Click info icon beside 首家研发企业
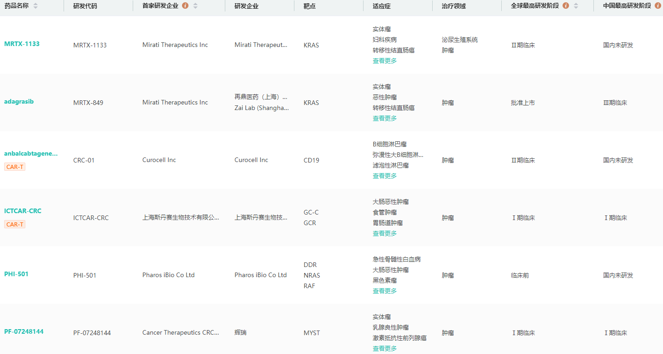The width and height of the screenshot is (663, 354). (x=185, y=6)
